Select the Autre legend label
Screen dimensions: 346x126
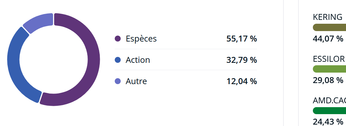[136, 81]
